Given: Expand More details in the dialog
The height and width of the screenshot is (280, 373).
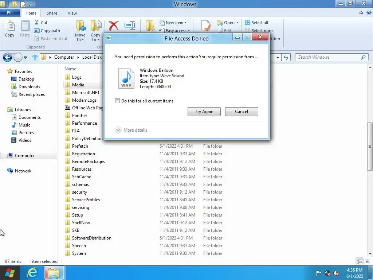Looking at the screenshot, I should tap(131, 130).
